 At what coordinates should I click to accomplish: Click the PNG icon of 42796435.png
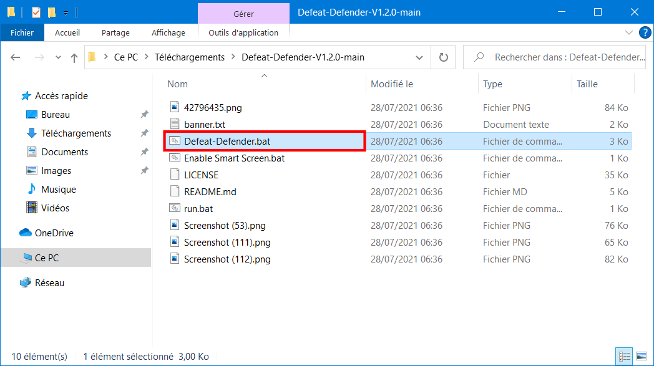(x=175, y=107)
